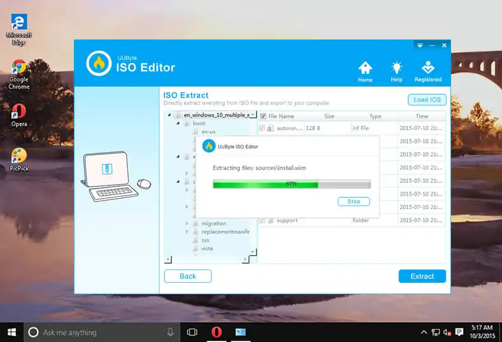502x342 pixels.
Task: Toggle the support folder checkbox
Action: [262, 220]
